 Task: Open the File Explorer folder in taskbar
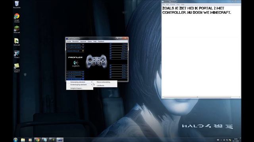tap(23, 140)
